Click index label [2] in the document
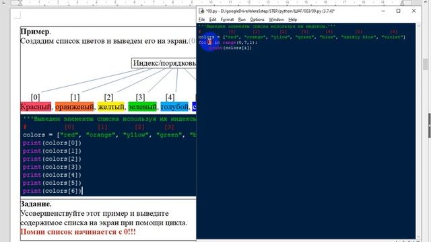 [108, 97]
